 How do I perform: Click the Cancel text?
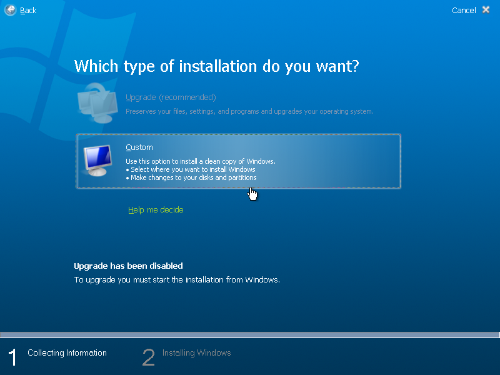[x=464, y=11]
